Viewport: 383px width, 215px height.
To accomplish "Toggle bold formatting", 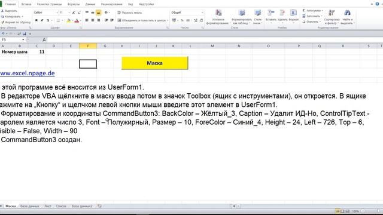I will point(36,20).
